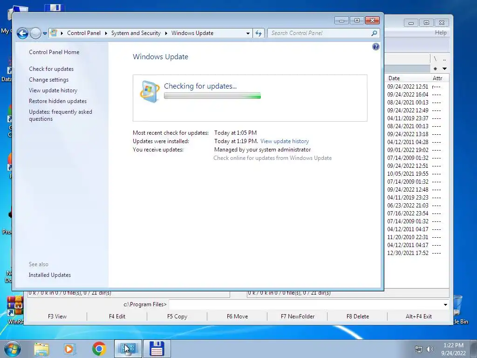Viewport: 477px width, 358px height.
Task: Click the magnifier search icon
Action: [x=374, y=33]
